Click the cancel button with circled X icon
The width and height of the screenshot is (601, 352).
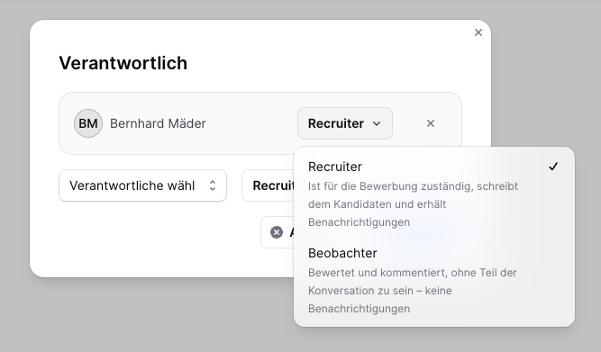coord(278,232)
